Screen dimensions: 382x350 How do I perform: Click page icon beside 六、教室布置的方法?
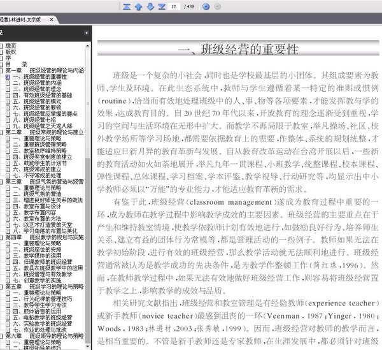pyautogui.click(x=8, y=219)
